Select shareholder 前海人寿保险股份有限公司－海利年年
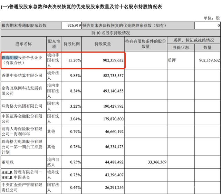This screenshot has height=194, width=221. [22, 131]
